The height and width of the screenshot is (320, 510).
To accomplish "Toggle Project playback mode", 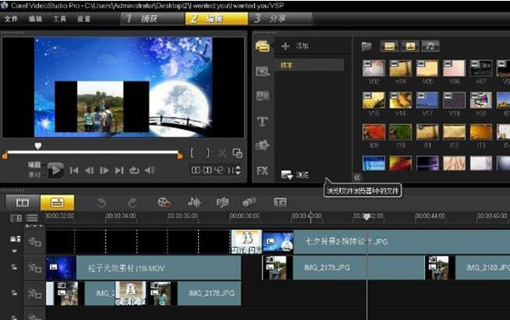I will [34, 165].
